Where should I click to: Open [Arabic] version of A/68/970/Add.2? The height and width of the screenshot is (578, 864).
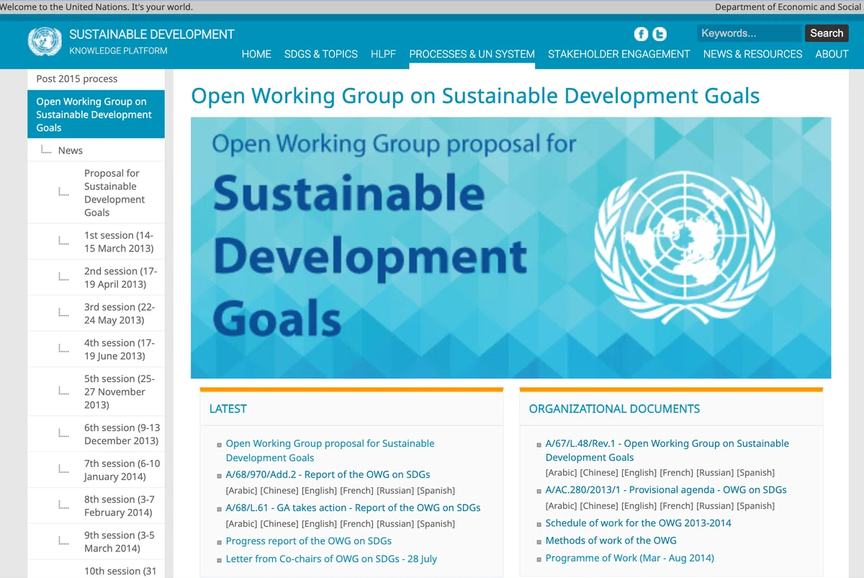[241, 491]
